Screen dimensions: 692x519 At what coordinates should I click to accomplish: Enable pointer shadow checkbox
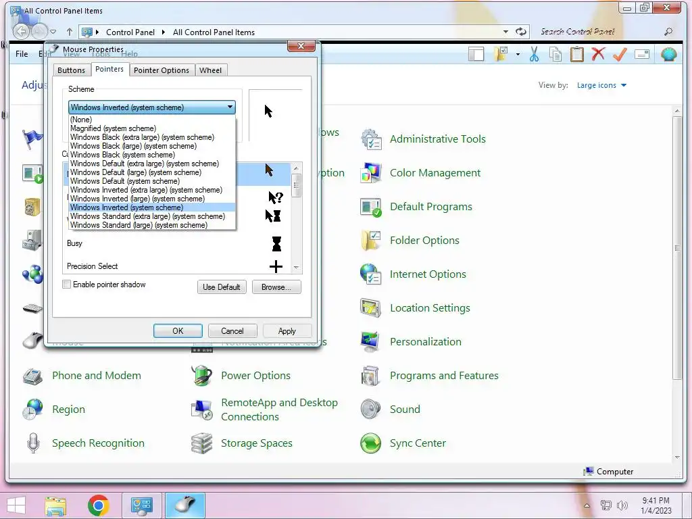[x=67, y=285]
